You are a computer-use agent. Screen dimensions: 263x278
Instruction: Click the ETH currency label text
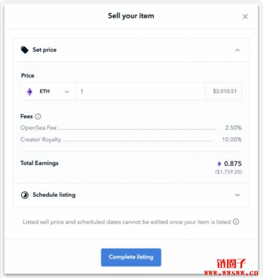pos(45,91)
